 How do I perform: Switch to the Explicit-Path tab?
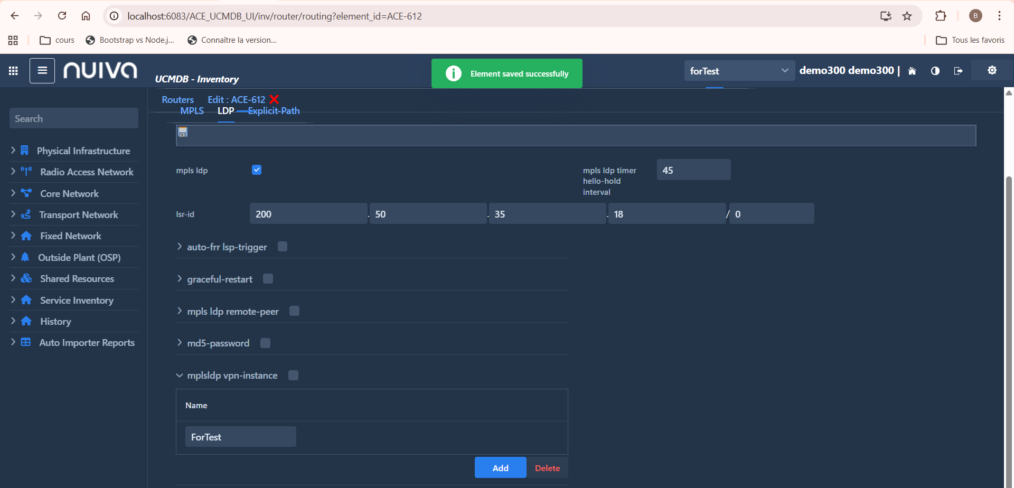click(x=274, y=111)
